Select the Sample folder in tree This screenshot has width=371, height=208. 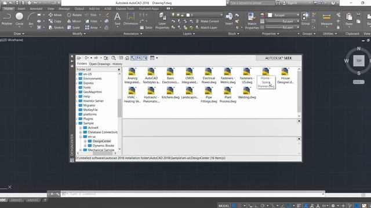[x=86, y=123]
